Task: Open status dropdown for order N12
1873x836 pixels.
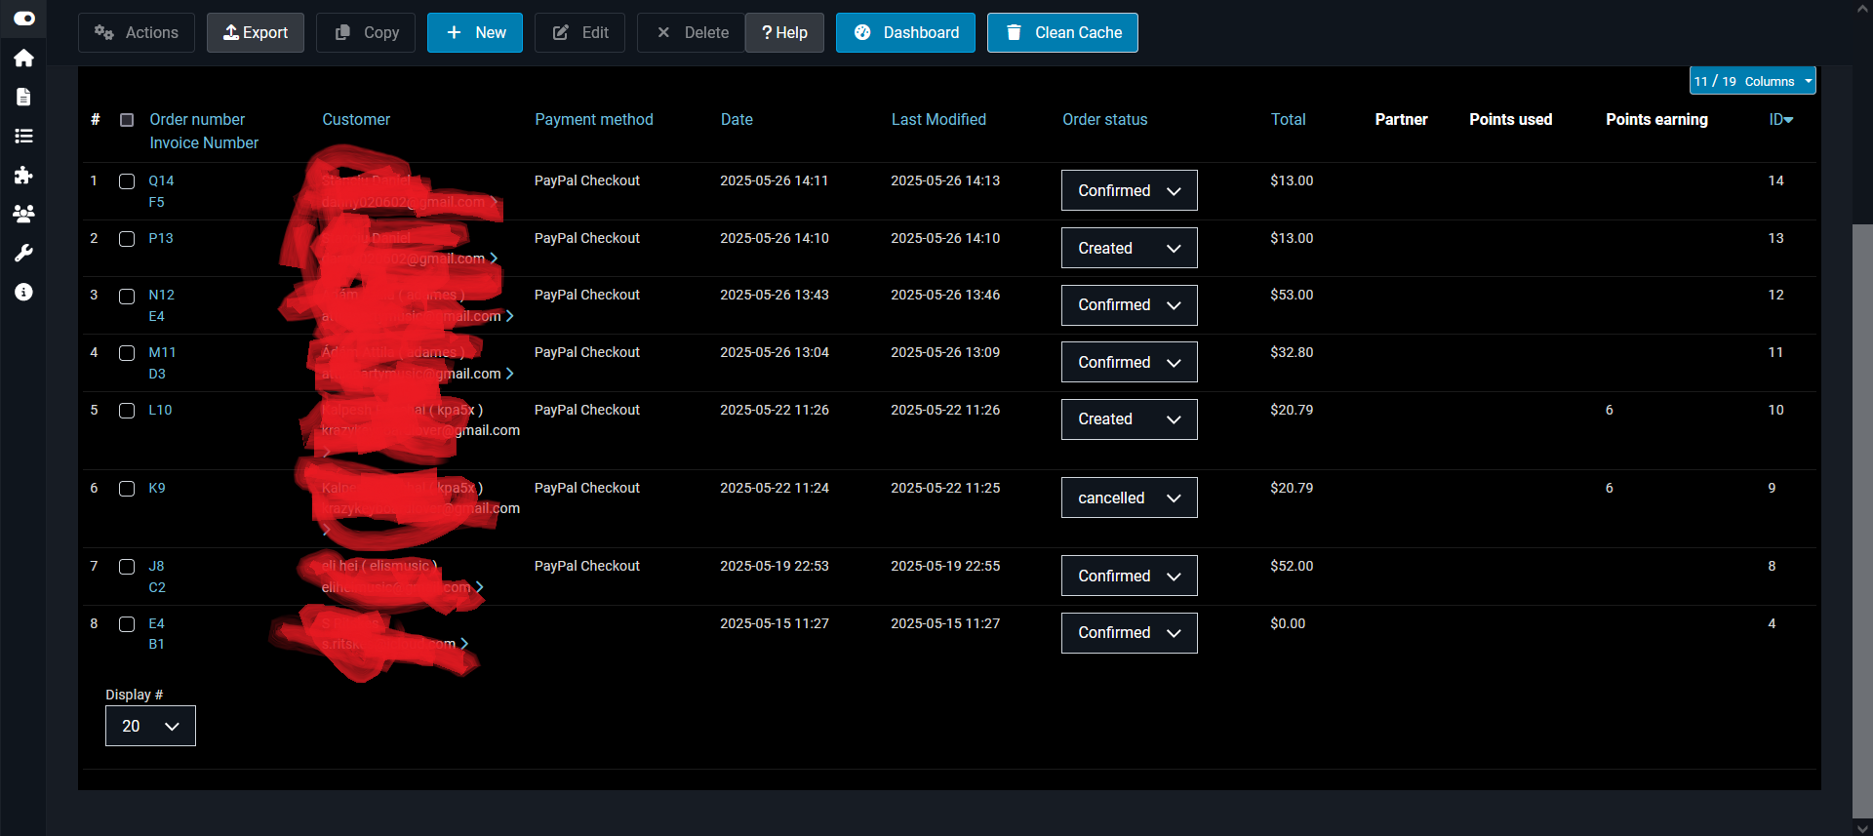Action: pos(1129,304)
